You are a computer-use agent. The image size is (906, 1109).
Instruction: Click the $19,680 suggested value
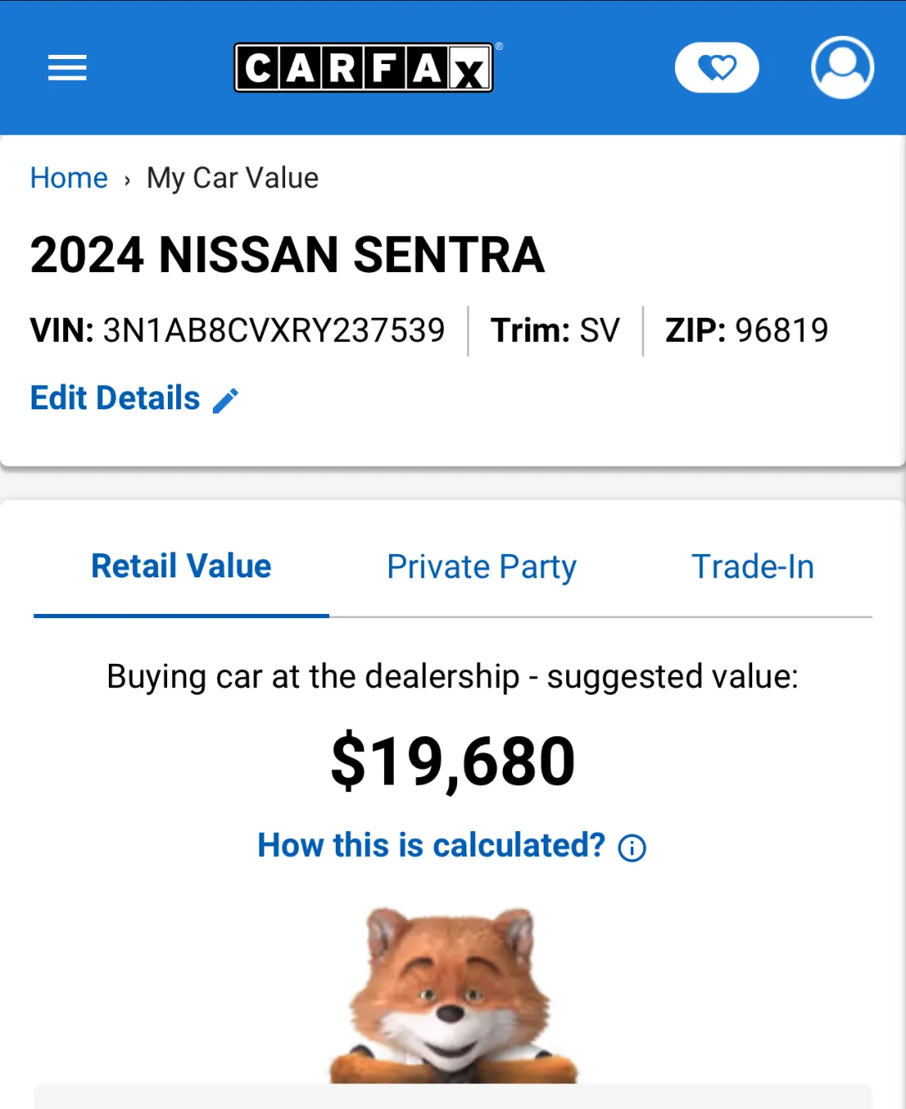click(x=453, y=761)
